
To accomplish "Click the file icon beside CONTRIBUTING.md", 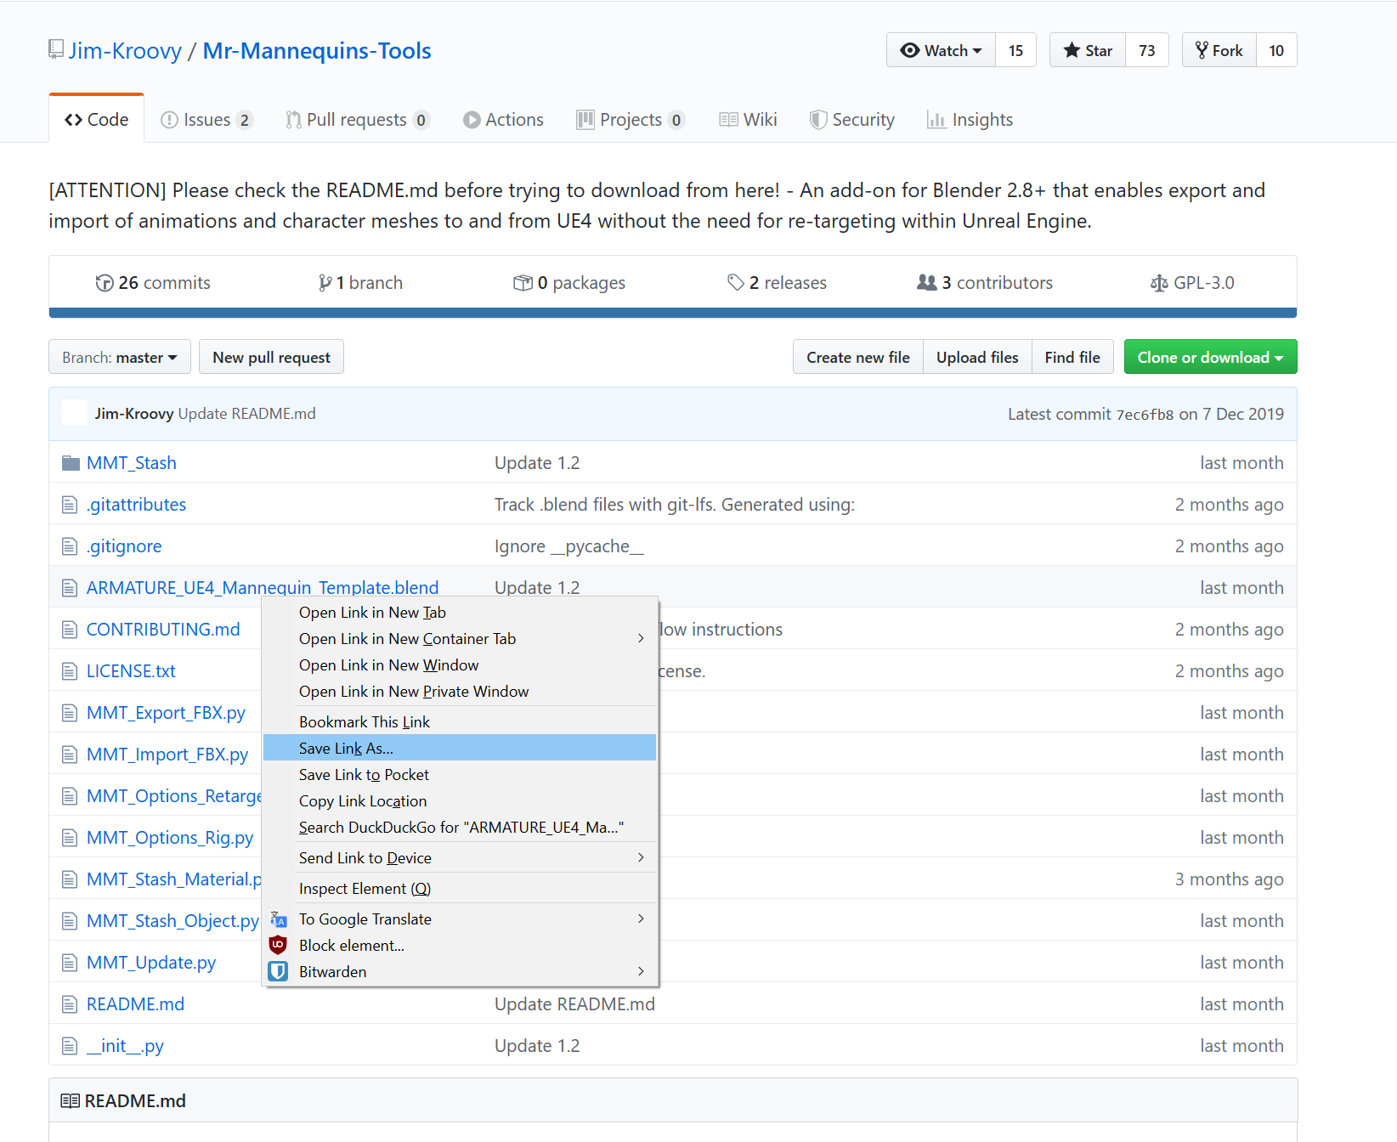I will pos(70,630).
